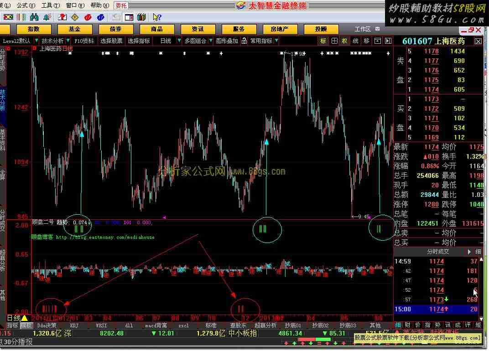Click the shrink panel icon in chart toolbar
Viewport: 489px width, 351px height.
(x=377, y=41)
